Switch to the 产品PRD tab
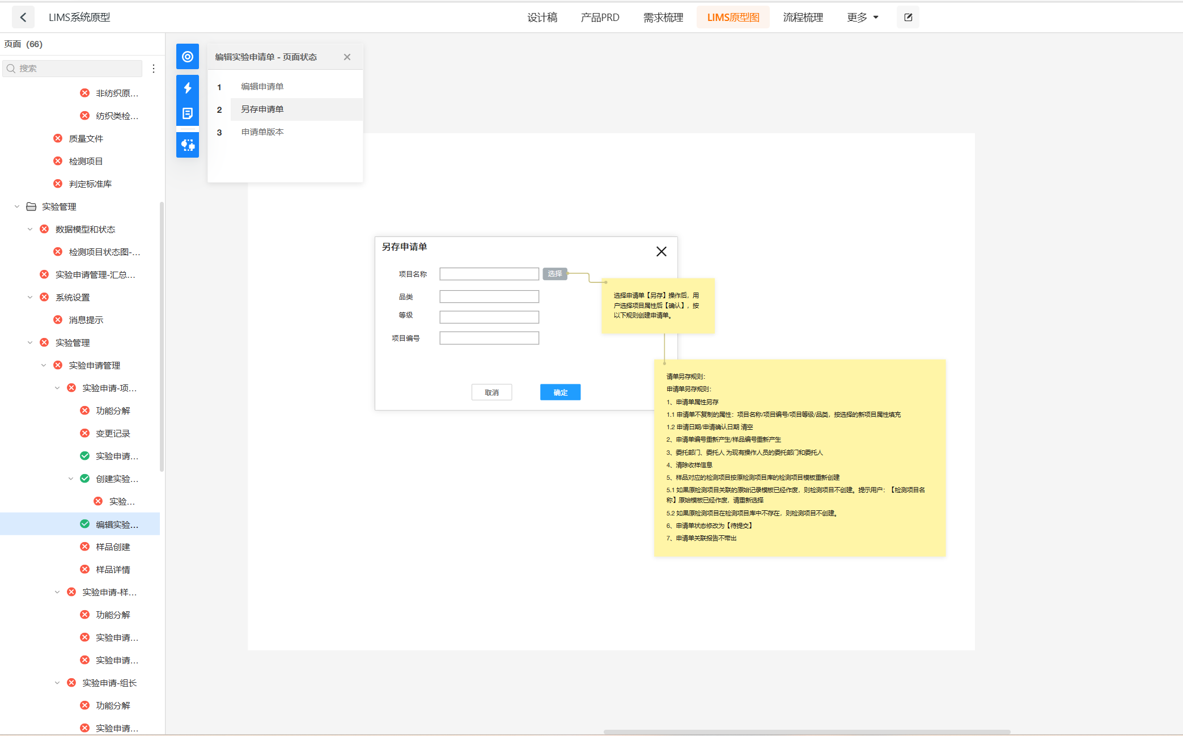Screen dimensions: 1183x736 pos(600,18)
